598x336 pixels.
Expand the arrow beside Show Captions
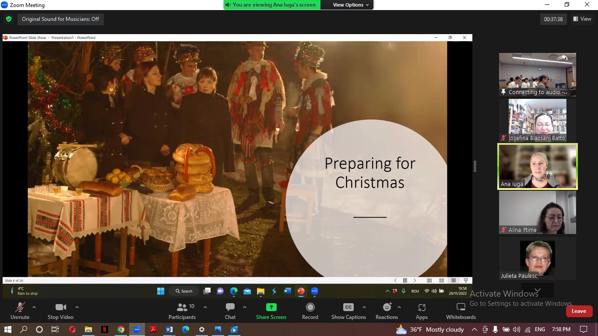pyautogui.click(x=364, y=307)
